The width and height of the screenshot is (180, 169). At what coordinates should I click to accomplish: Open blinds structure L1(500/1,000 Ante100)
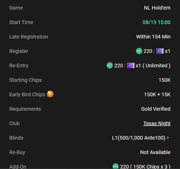tap(138, 138)
